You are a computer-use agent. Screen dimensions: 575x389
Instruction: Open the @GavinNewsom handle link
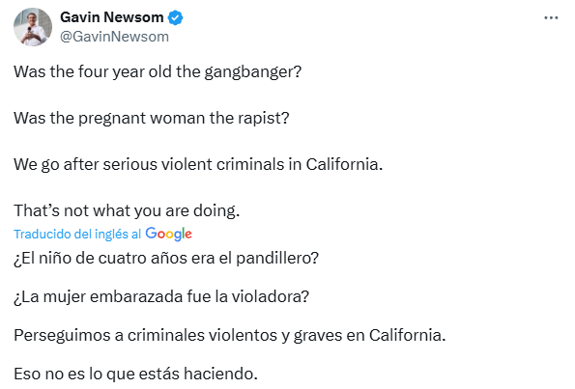click(114, 37)
